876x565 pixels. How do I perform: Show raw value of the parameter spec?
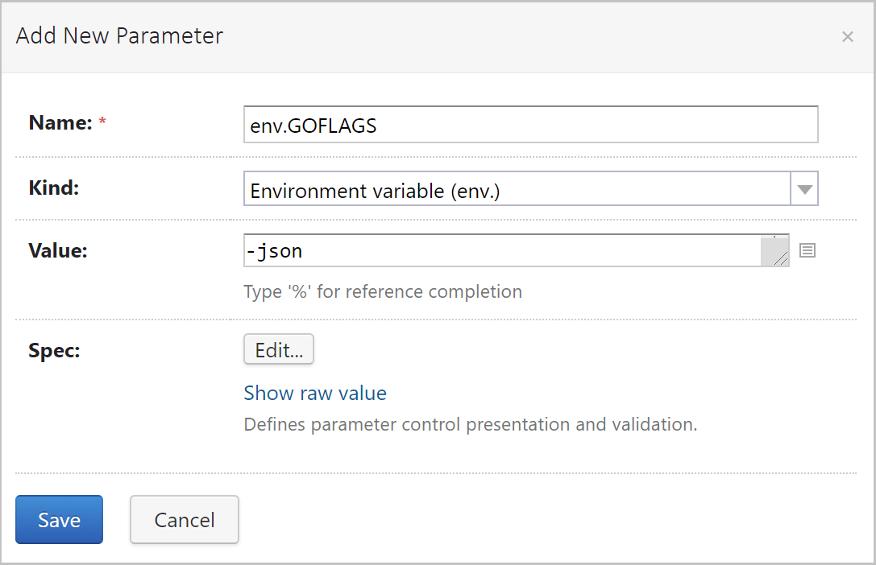[314, 393]
